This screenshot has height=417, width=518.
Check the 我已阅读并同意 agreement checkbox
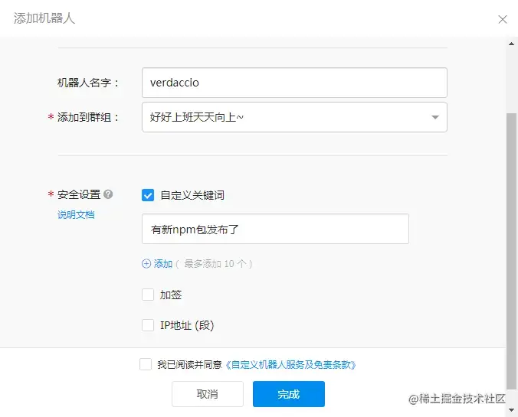(x=146, y=364)
